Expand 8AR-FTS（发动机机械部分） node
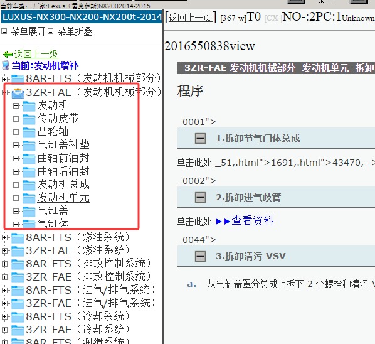Image resolution: width=375 pixels, height=344 pixels. coord(4,79)
